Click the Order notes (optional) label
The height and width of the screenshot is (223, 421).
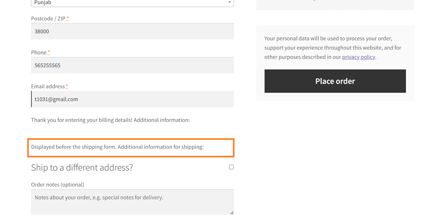[58, 185]
